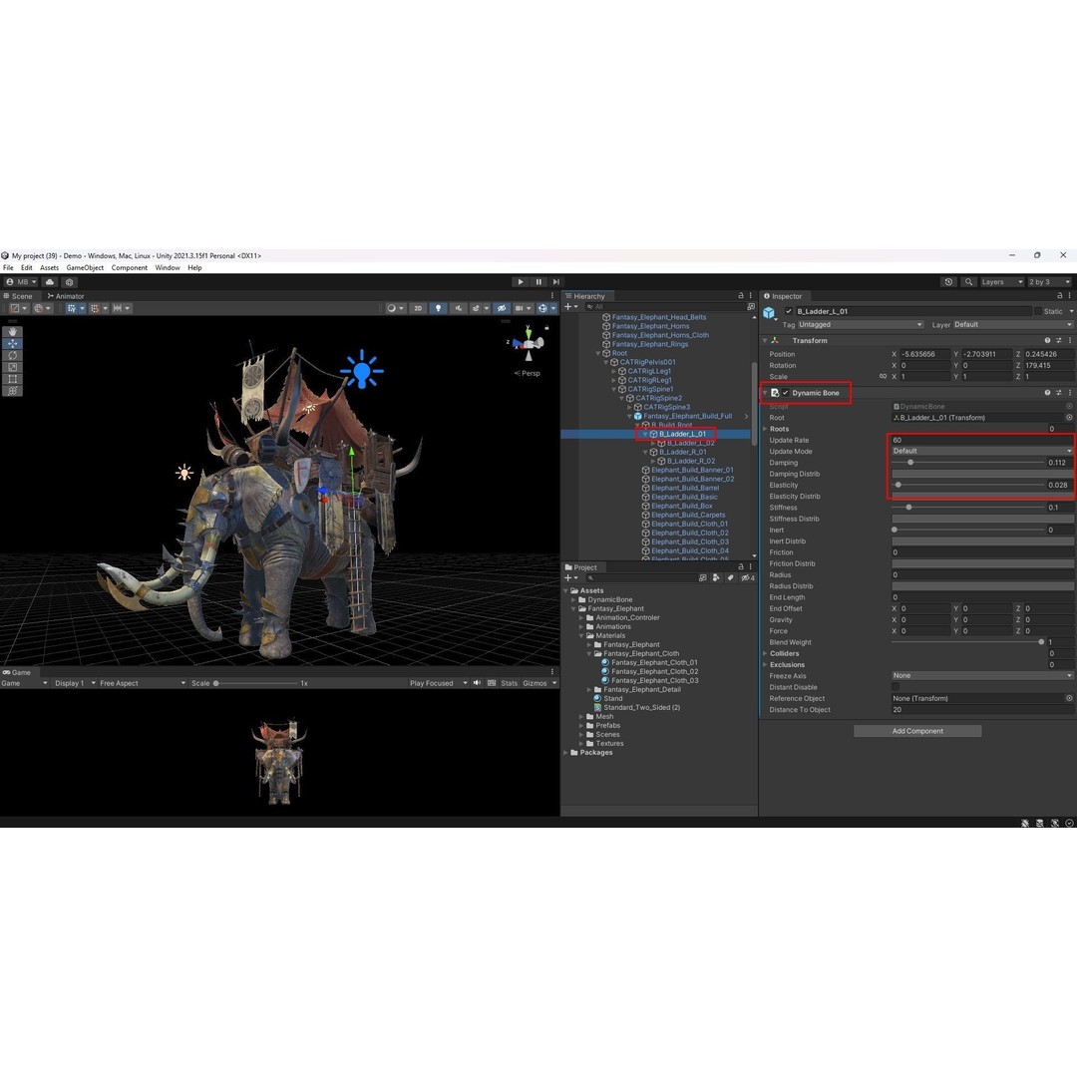Click the scene orientation gizmo
This screenshot has height=1077, width=1077.
[x=529, y=343]
